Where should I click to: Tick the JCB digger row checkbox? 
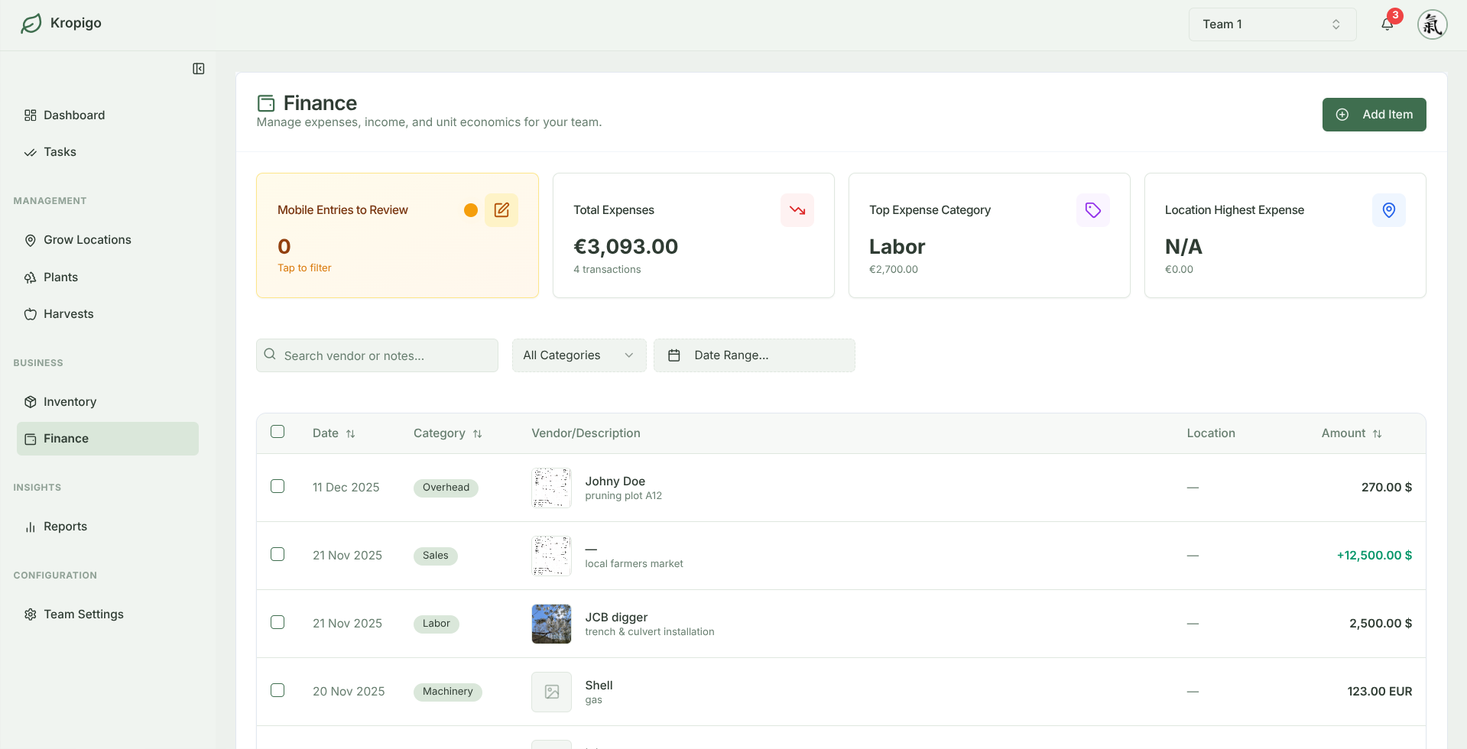pyautogui.click(x=277, y=623)
